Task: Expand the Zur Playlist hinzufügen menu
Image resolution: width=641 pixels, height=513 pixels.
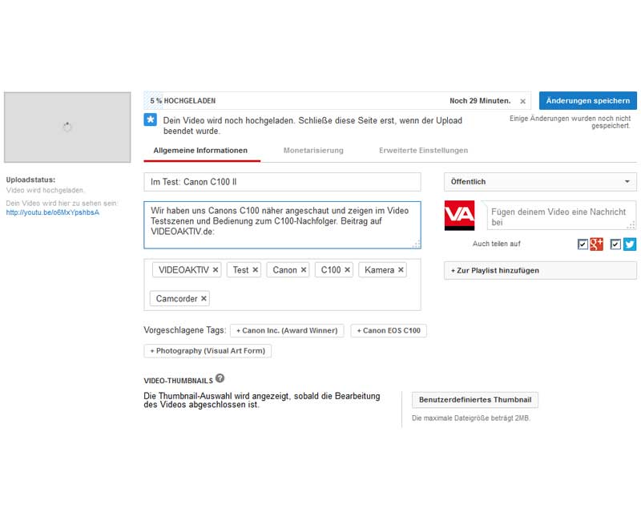Action: 540,270
